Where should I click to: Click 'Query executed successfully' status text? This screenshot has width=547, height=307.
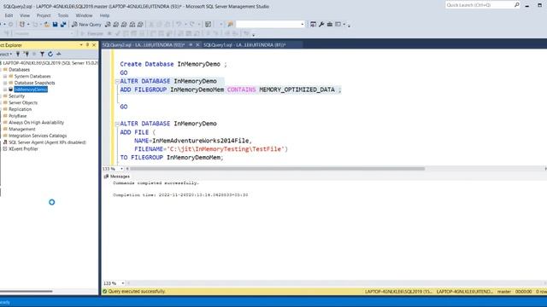(x=137, y=292)
